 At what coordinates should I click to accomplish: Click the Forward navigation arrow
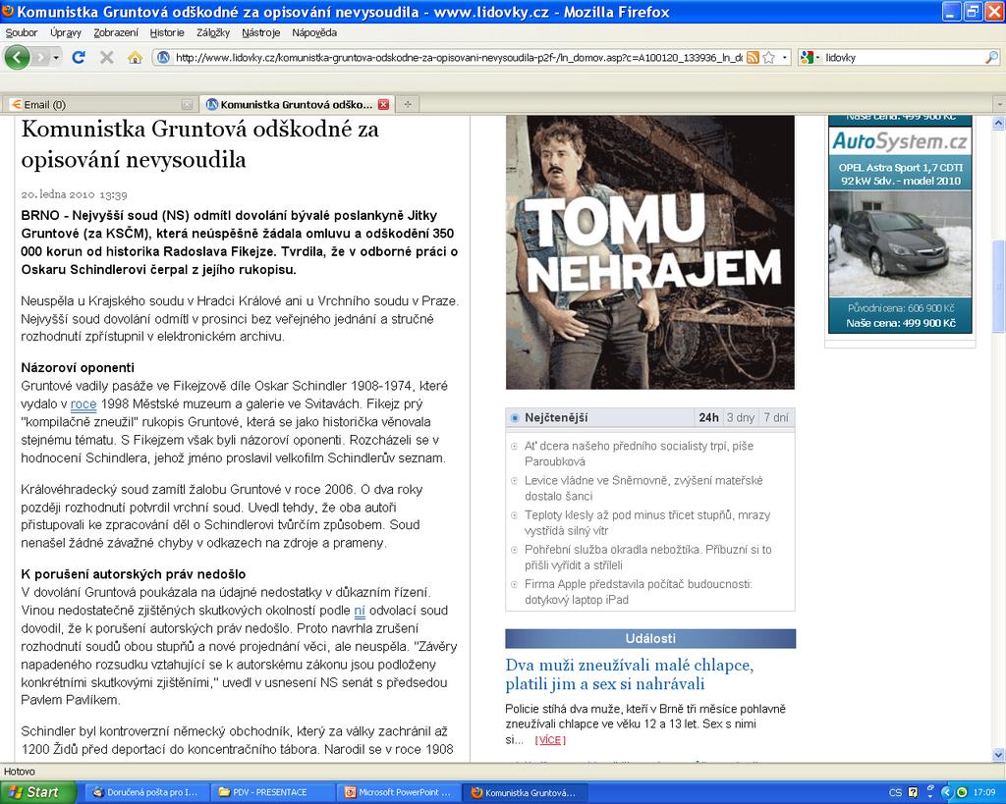tap(41, 58)
